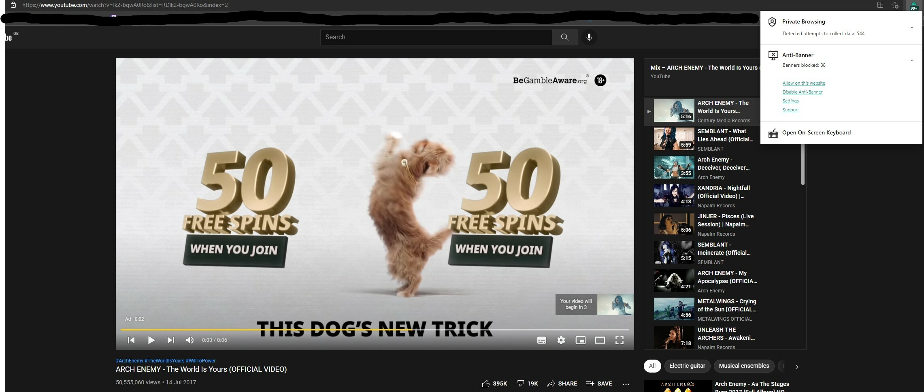924x392 pixels.
Task: Add this page to favorites via star icon
Action: click(x=895, y=5)
